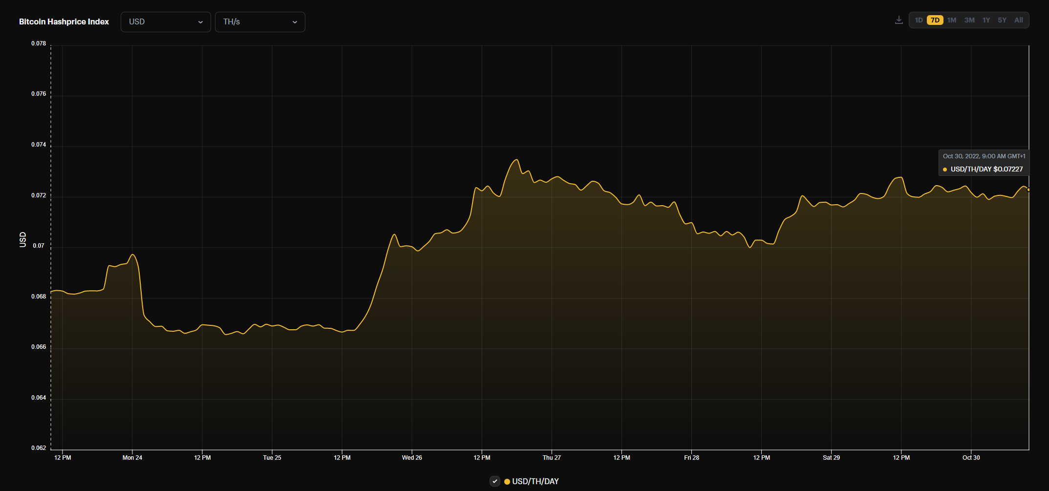Choose the 1Y time range
Viewport: 1049px width, 491px height.
pos(986,20)
